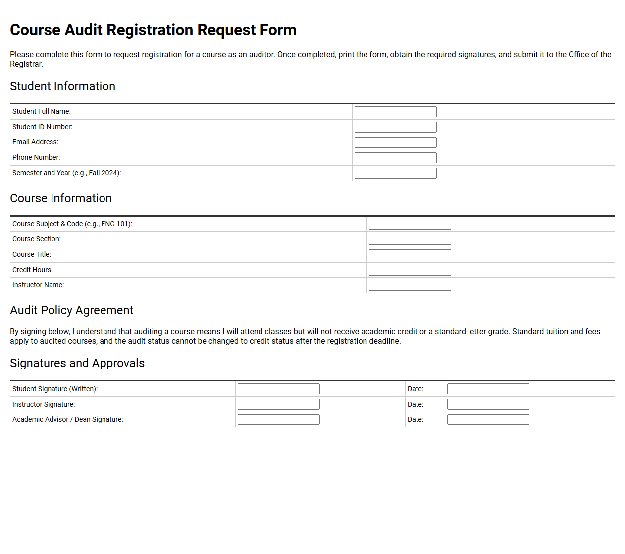Image resolution: width=625 pixels, height=554 pixels.
Task: Click the 'Course Information' heading
Action: pyautogui.click(x=61, y=198)
